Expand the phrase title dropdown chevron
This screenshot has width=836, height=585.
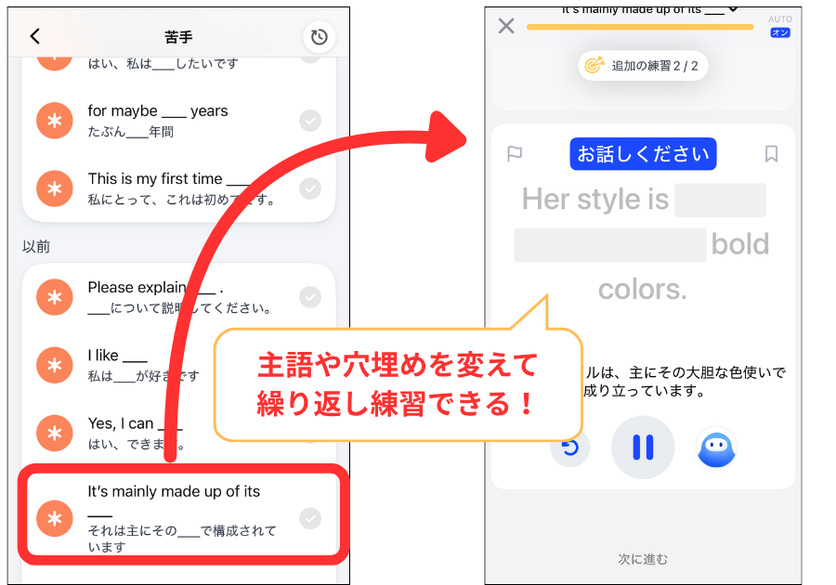point(734,9)
